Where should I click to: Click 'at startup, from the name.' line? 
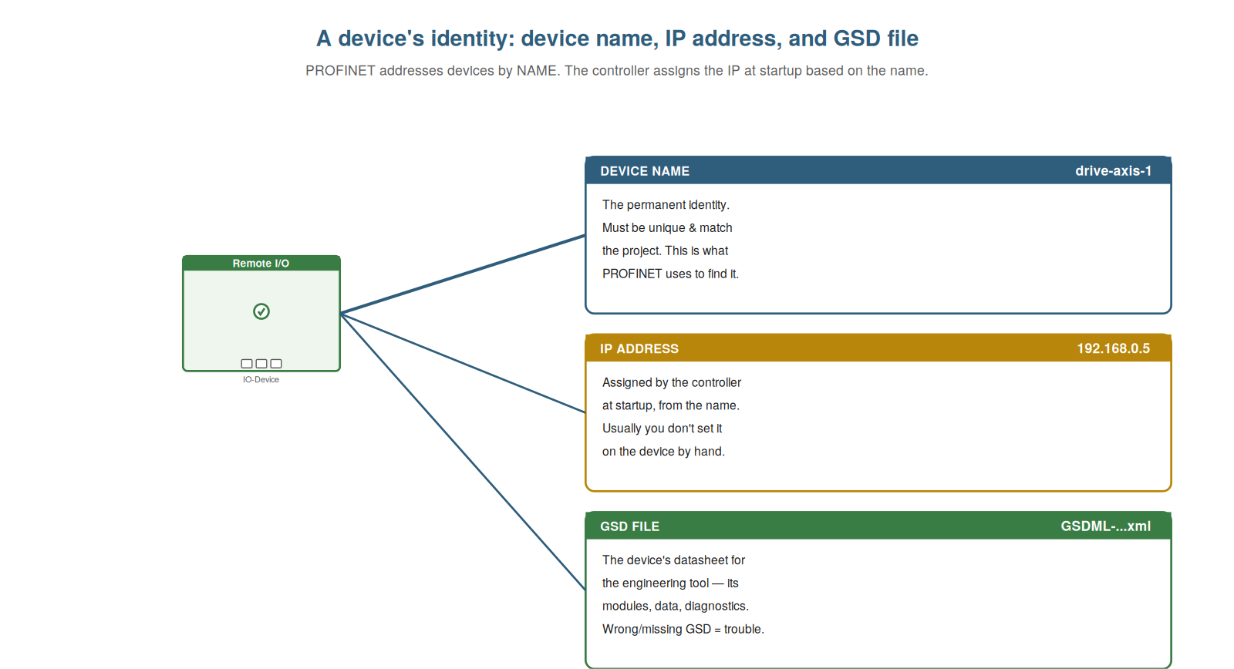tap(670, 406)
